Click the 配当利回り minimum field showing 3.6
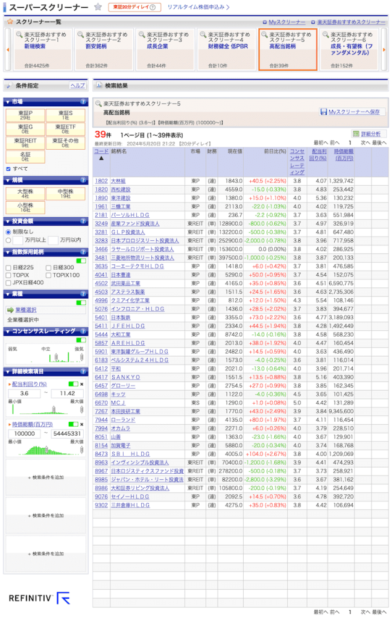This screenshot has height=618, width=392. point(25,393)
